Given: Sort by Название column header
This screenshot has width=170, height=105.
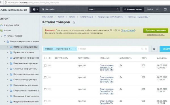Looking at the screenshot, I should pos(104,58).
